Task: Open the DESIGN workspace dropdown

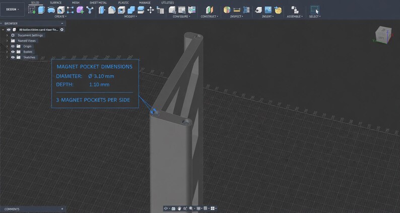Action: (13, 10)
